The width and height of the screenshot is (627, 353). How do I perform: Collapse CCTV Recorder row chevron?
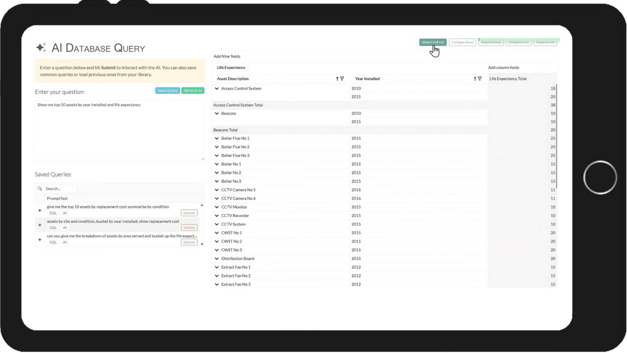click(217, 216)
